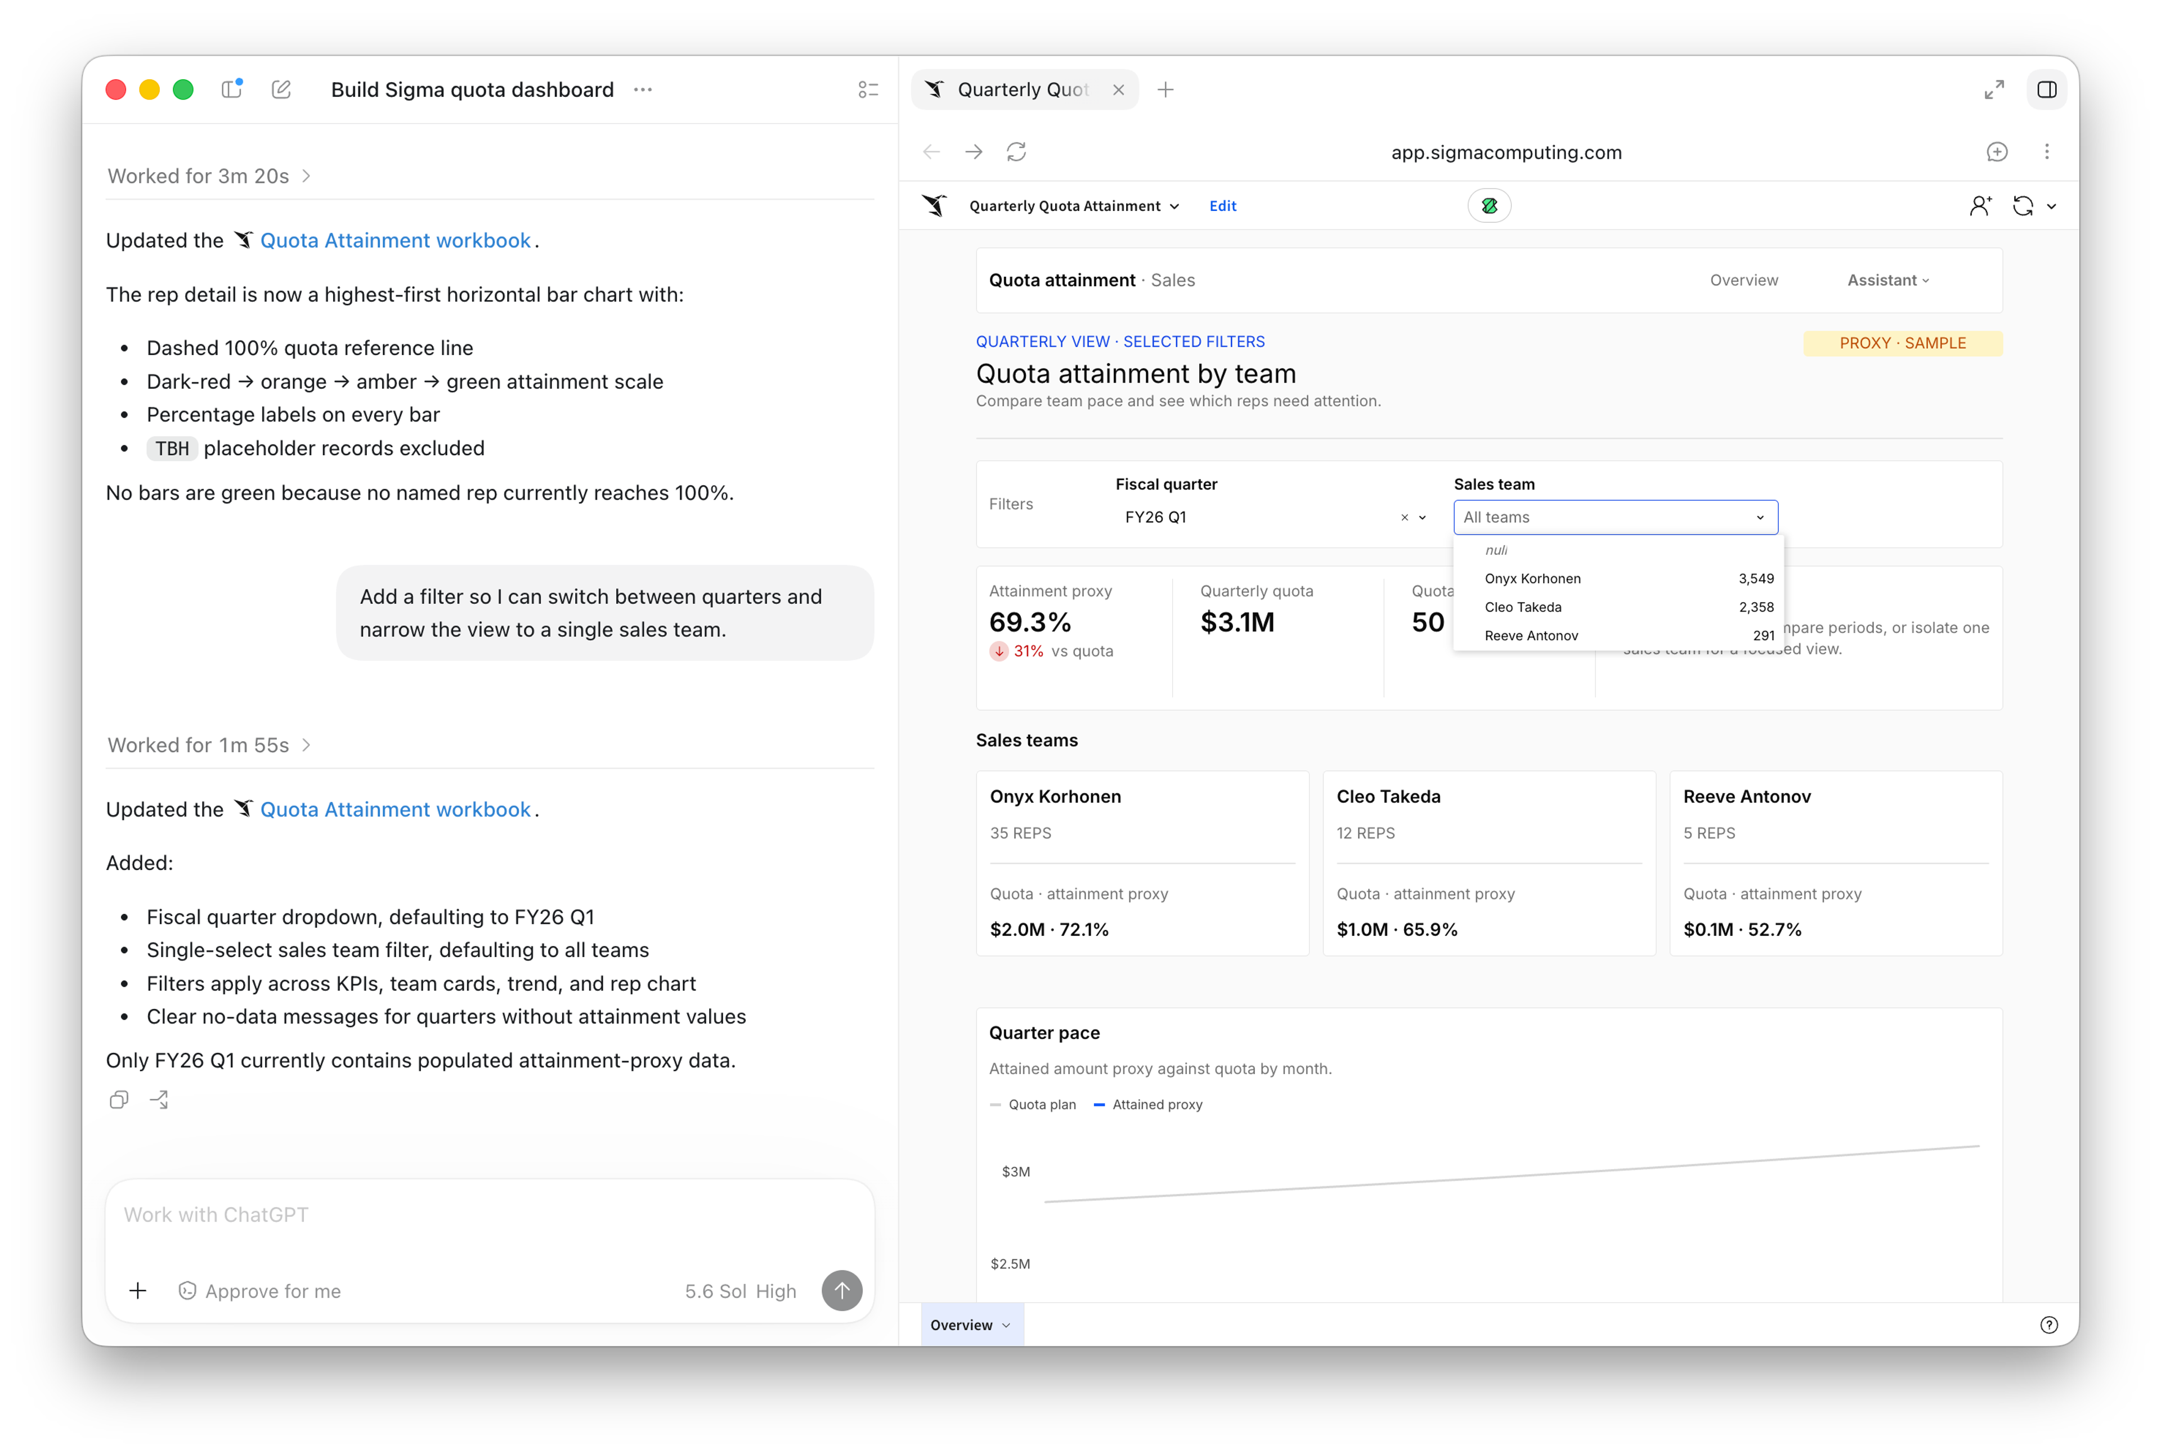Screen dimensions: 2161x1454
Task: Open the share/add user icon
Action: 1980,206
